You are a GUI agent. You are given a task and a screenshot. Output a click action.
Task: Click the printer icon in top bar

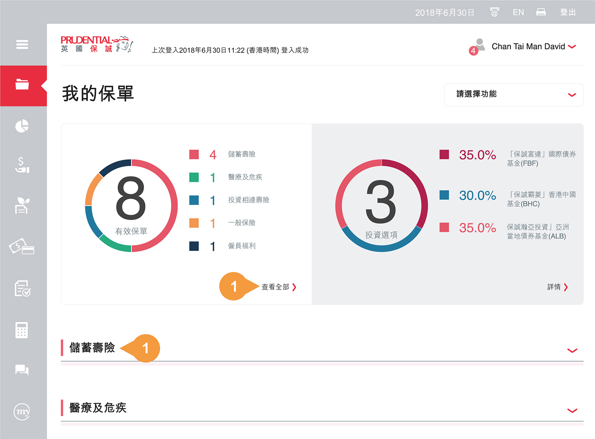(541, 12)
